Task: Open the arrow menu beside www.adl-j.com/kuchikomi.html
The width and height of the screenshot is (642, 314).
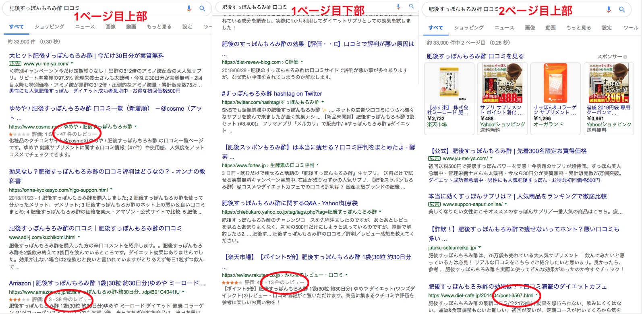Action: pyautogui.click(x=79, y=237)
